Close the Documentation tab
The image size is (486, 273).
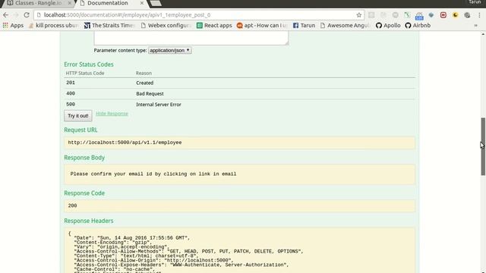pyautogui.click(x=142, y=3)
